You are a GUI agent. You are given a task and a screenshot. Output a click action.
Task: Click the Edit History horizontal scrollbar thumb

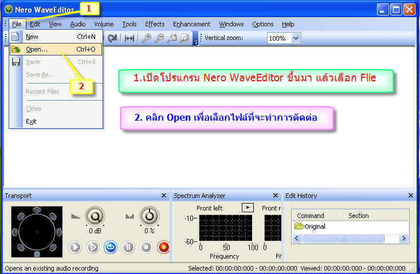coord(343,239)
